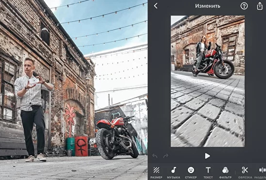Select the Обрезка scissors icon
This screenshot has height=180, width=266.
click(x=245, y=170)
